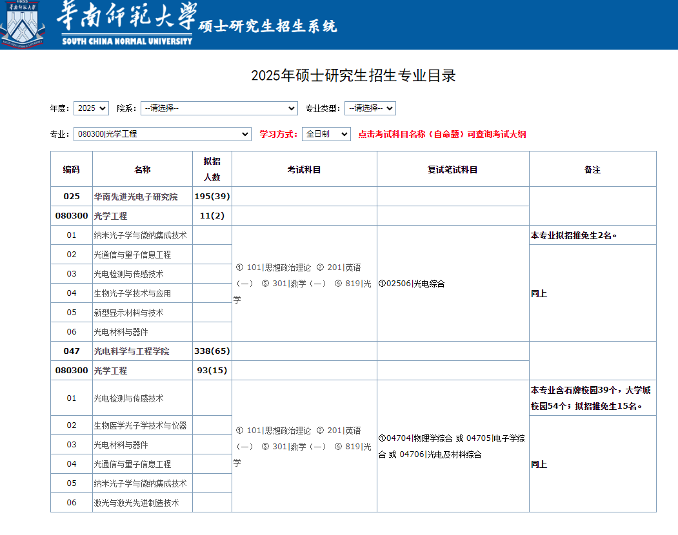This screenshot has height=535, width=678.
Task: Click the 激光与激光先进制造技术 direction
Action: [136, 503]
